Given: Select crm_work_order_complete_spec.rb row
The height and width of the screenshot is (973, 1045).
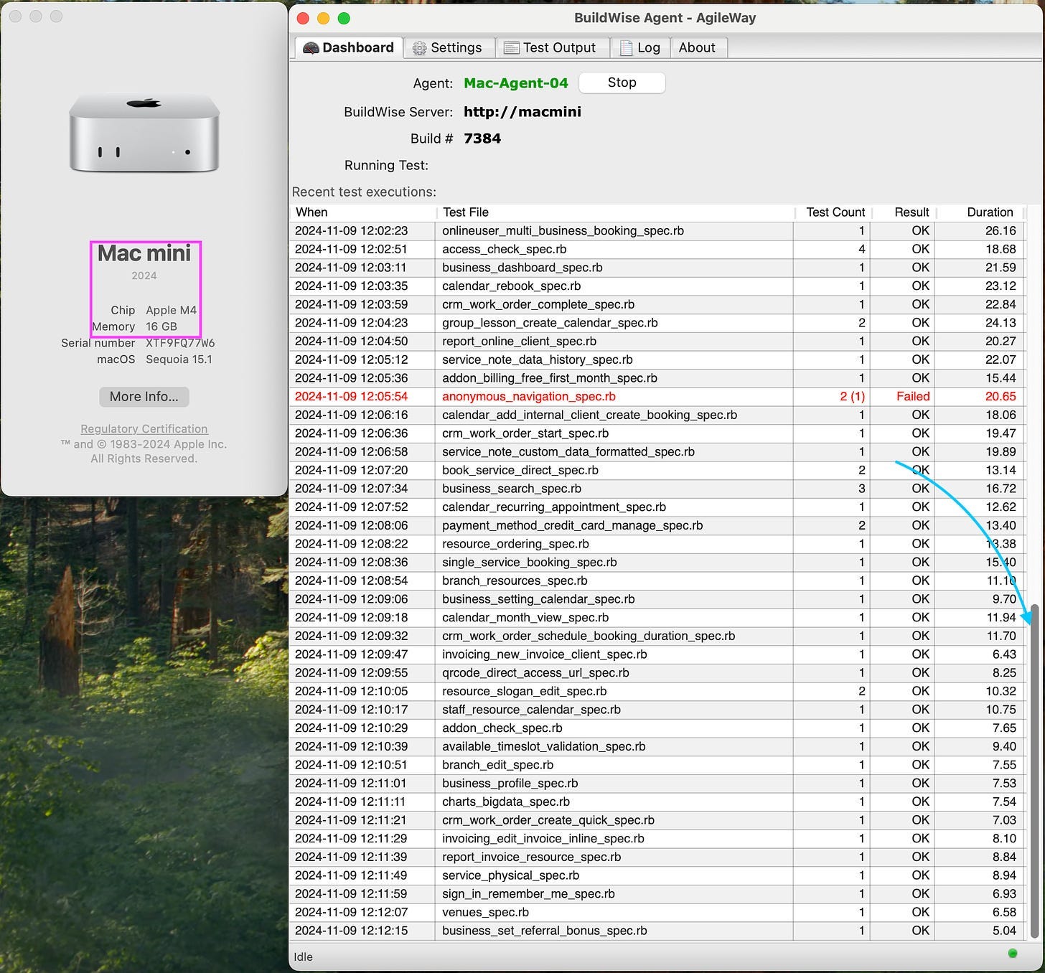Looking at the screenshot, I should coord(657,304).
